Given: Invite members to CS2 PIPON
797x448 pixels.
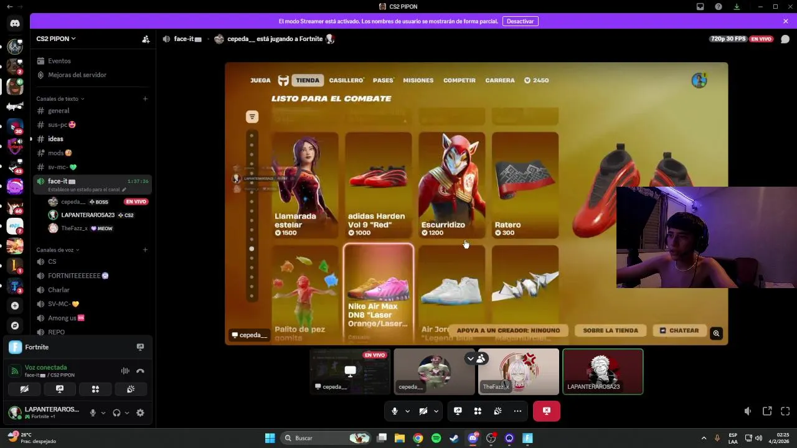Looking at the screenshot, I should [x=145, y=39].
